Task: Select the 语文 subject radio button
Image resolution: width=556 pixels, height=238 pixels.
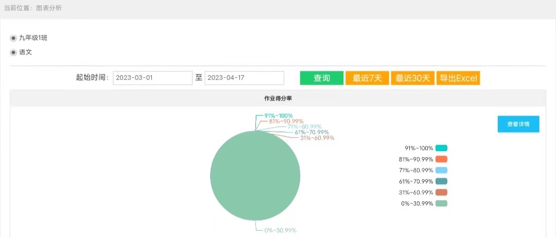Action: (x=13, y=52)
